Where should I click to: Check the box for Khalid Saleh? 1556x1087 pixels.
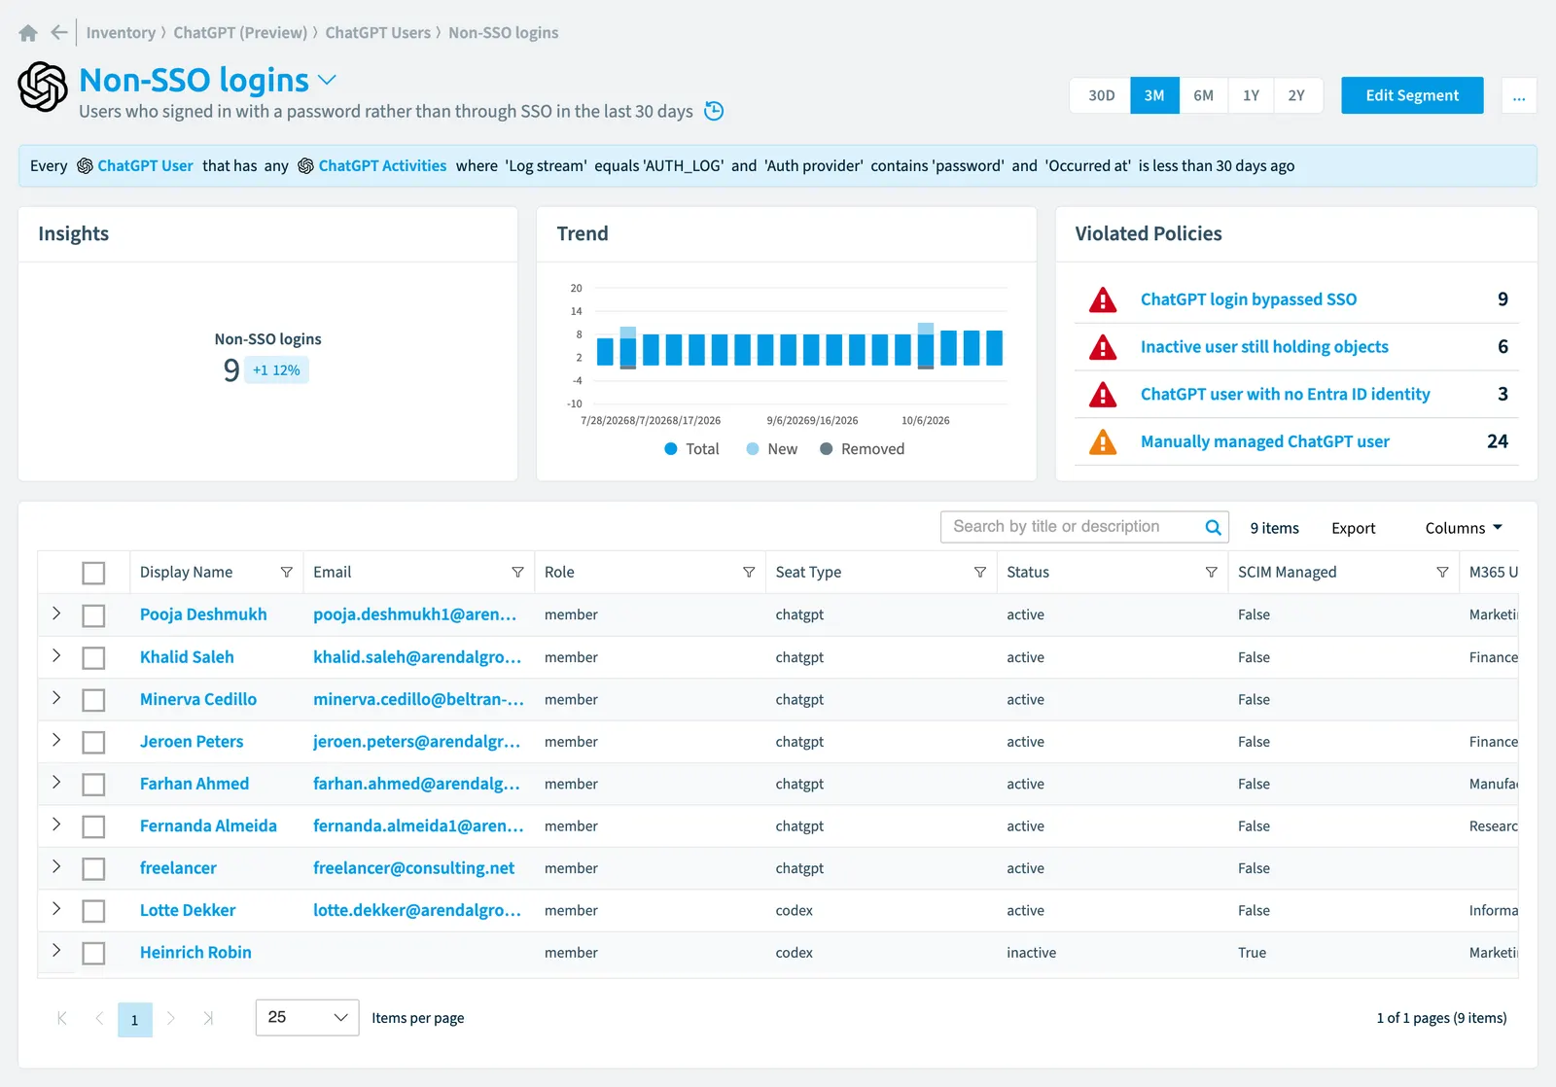93,658
